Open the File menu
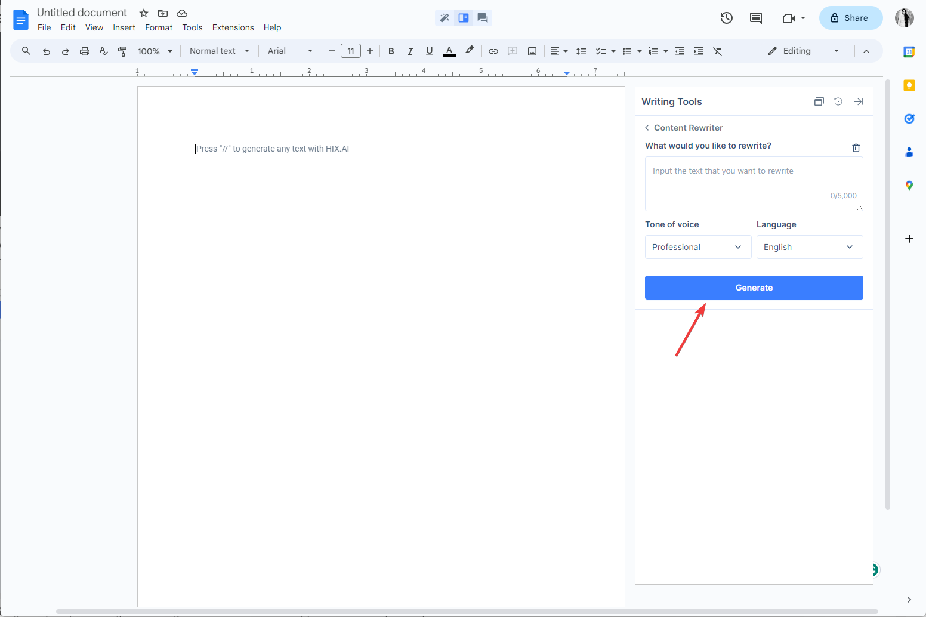Image resolution: width=926 pixels, height=617 pixels. pyautogui.click(x=44, y=27)
